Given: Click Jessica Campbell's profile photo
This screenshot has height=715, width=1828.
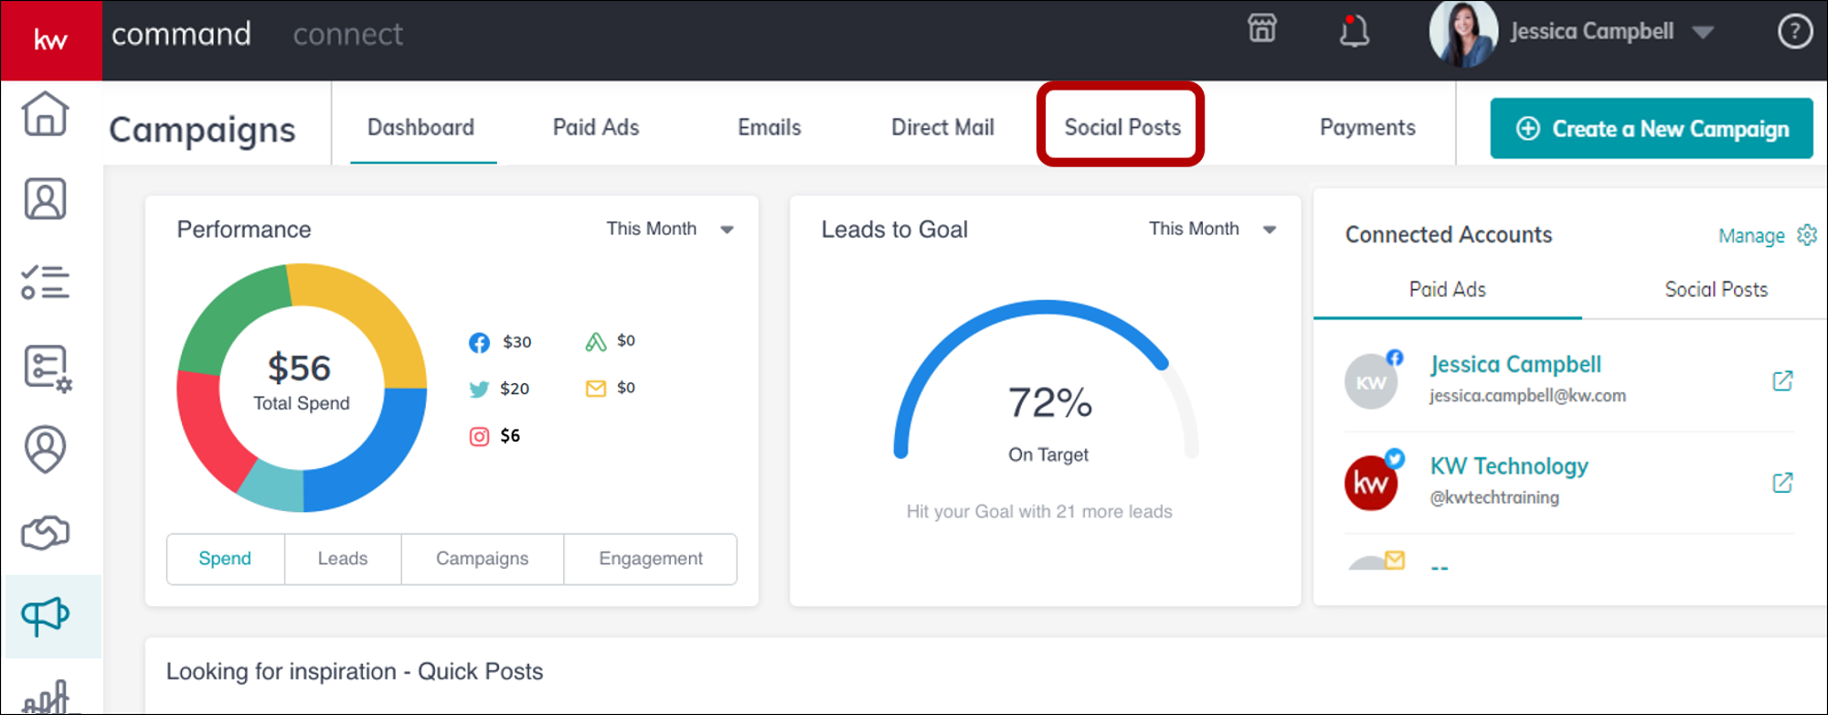Looking at the screenshot, I should (x=1464, y=34).
